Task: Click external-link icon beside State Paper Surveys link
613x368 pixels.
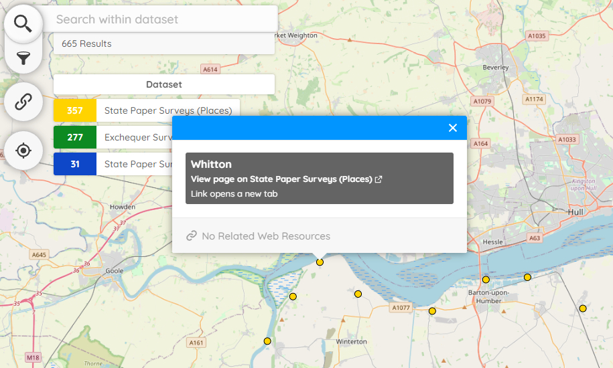Action: coord(379,179)
